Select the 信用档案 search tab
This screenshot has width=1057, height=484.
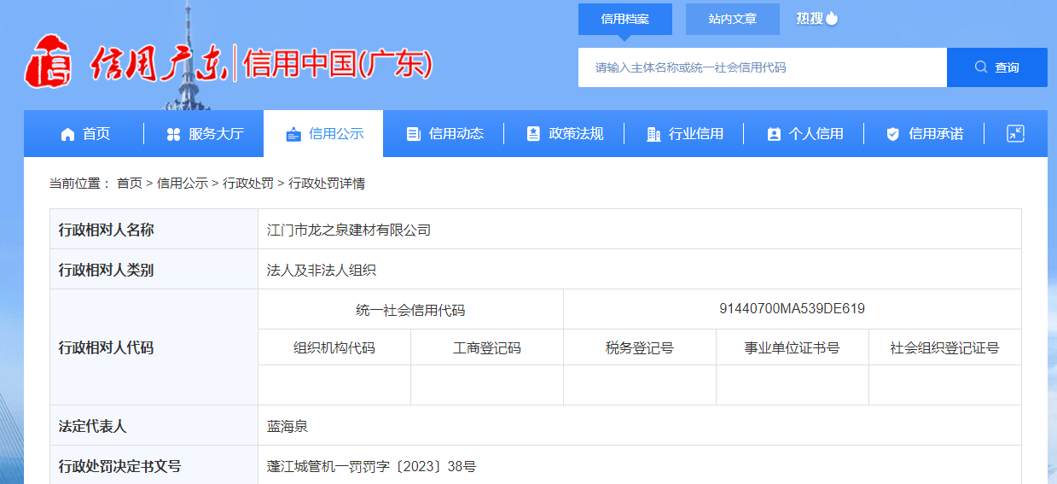pyautogui.click(x=625, y=19)
